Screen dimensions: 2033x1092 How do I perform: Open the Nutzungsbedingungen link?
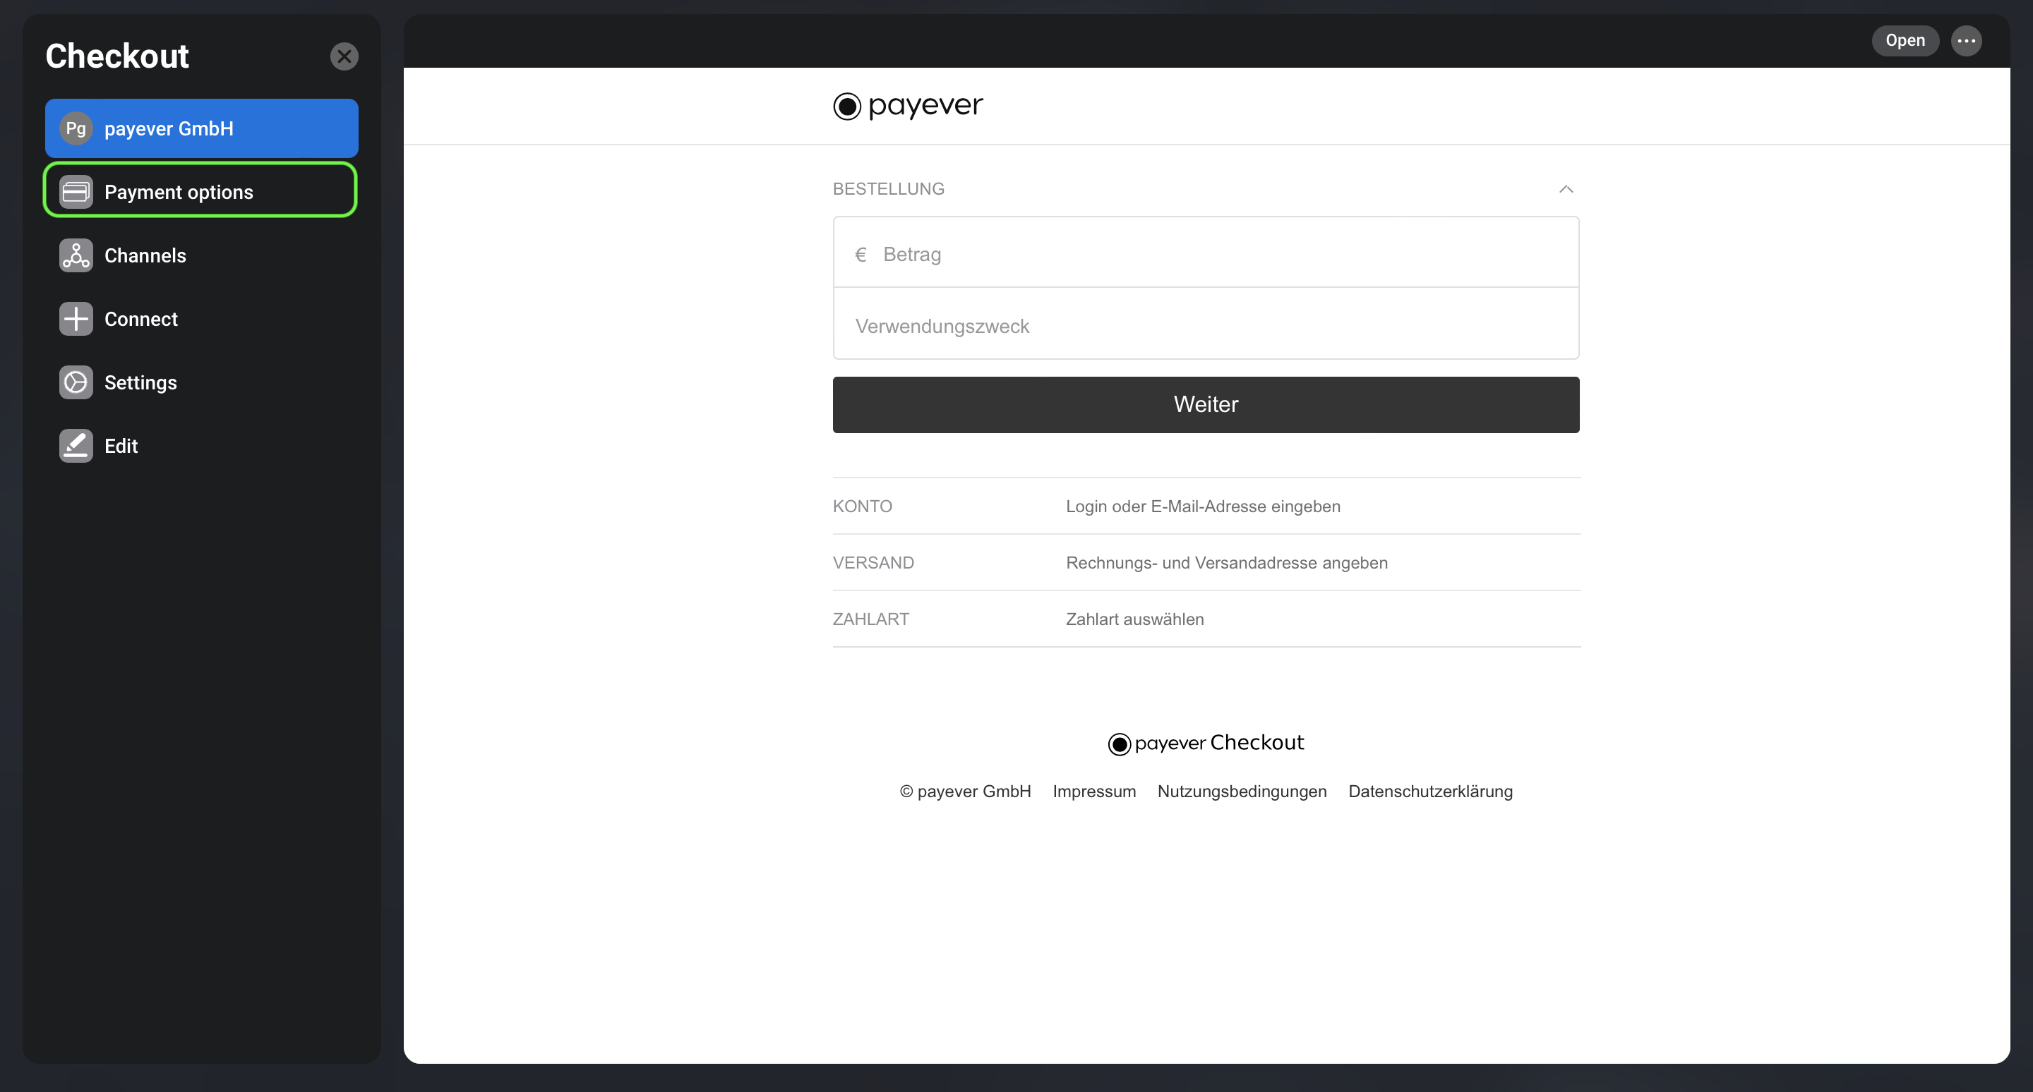pos(1242,791)
